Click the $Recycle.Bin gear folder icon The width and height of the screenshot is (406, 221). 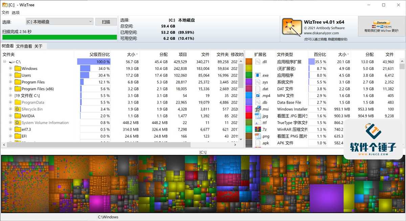(18, 109)
